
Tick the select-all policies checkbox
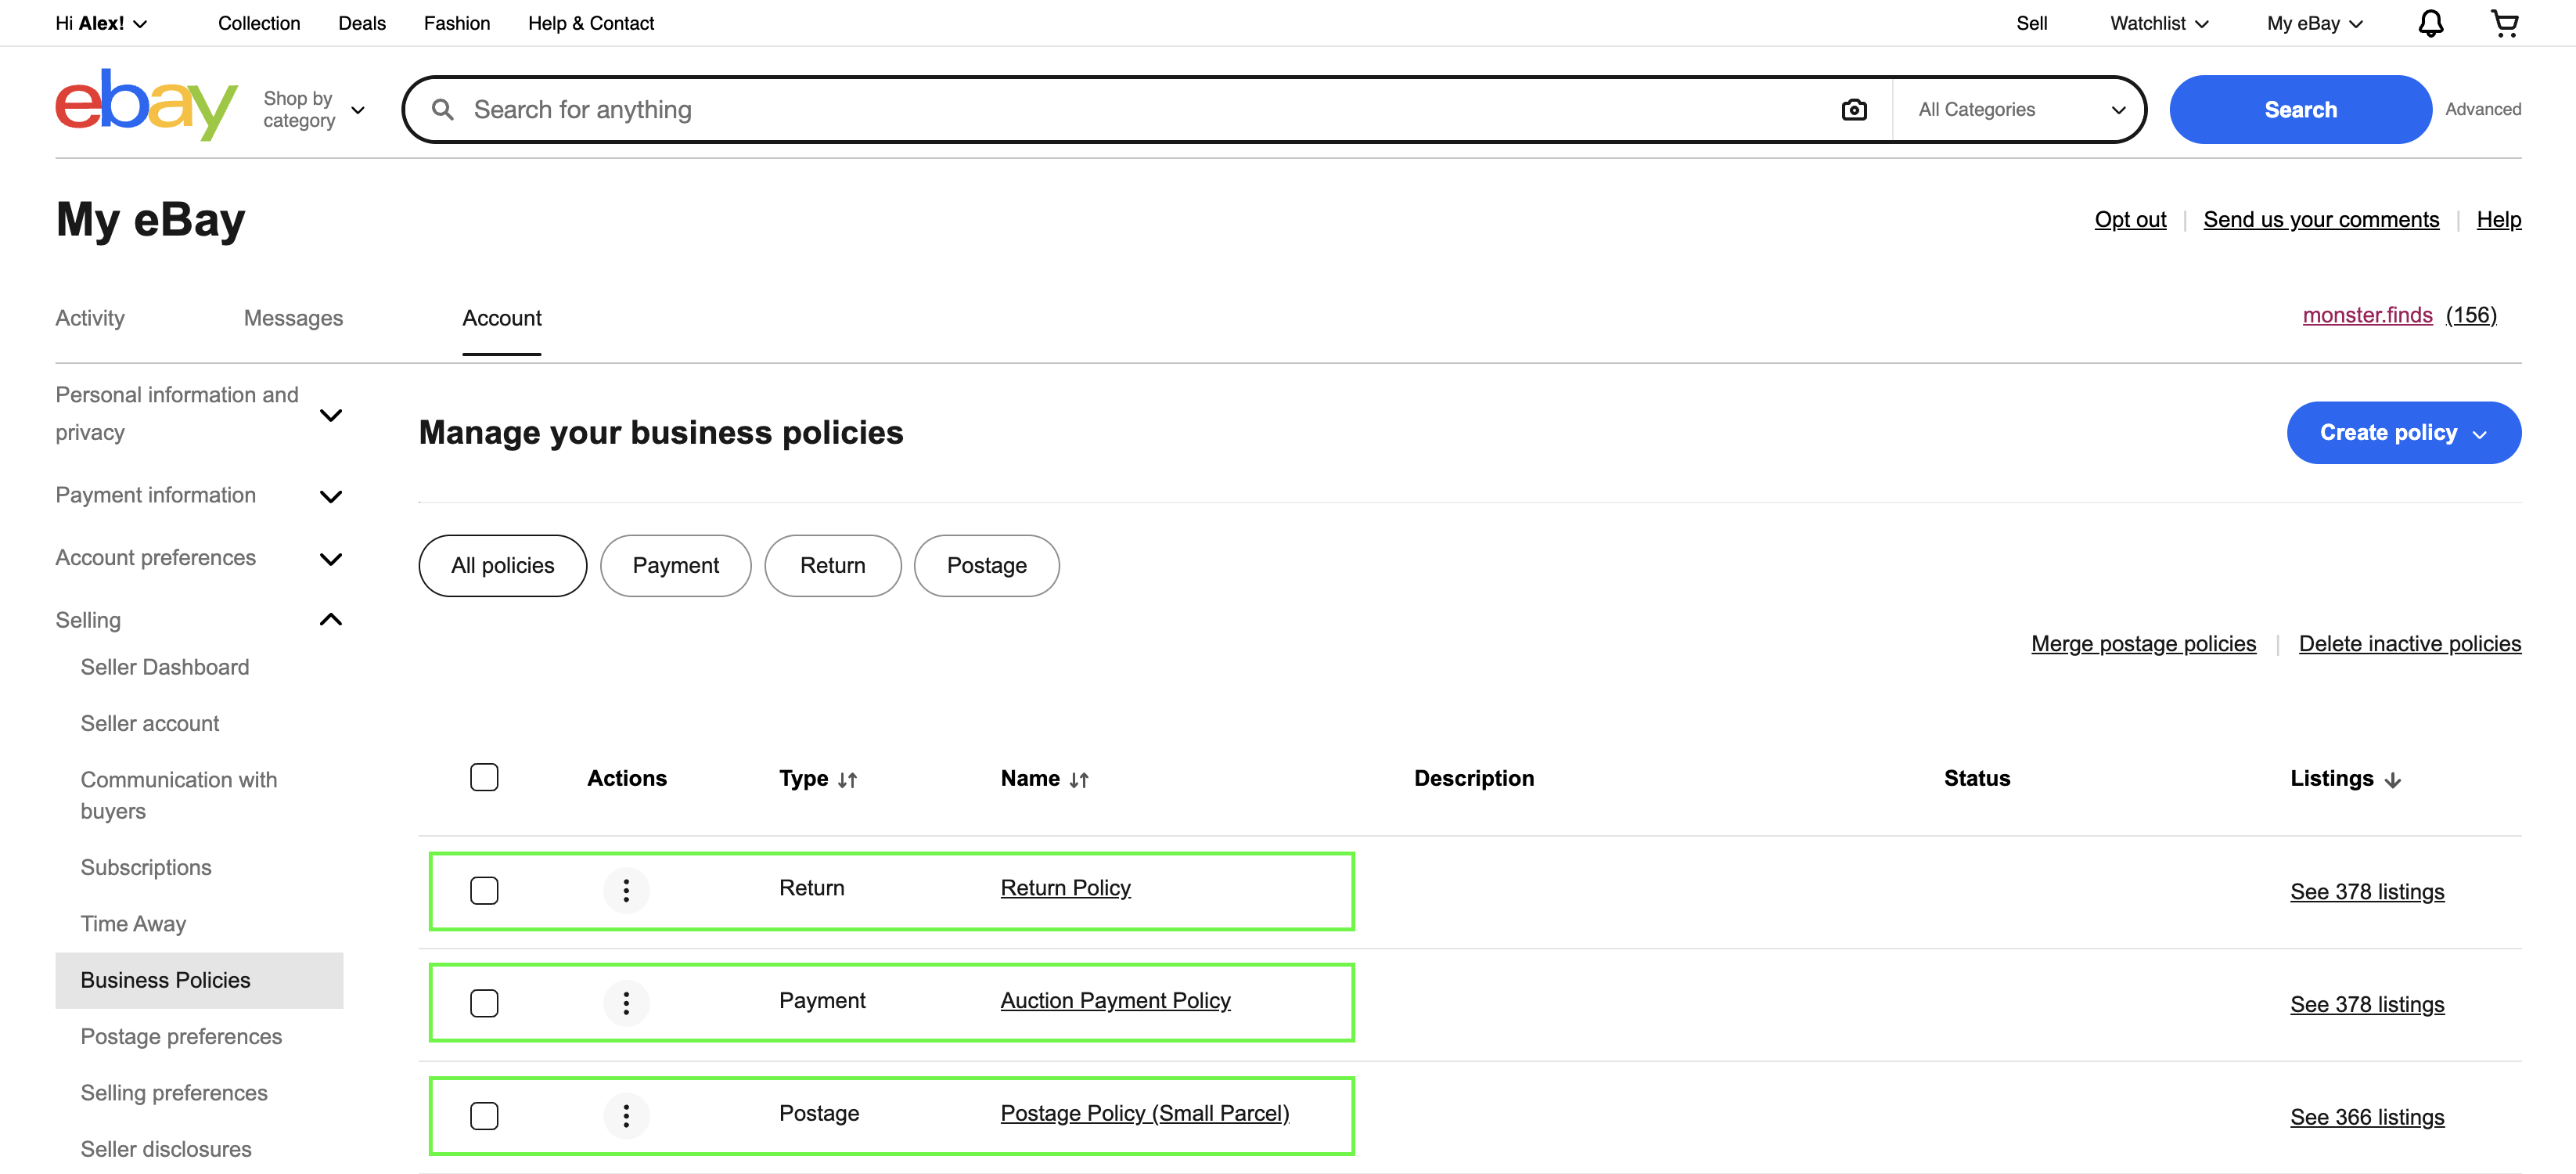pyautogui.click(x=484, y=777)
